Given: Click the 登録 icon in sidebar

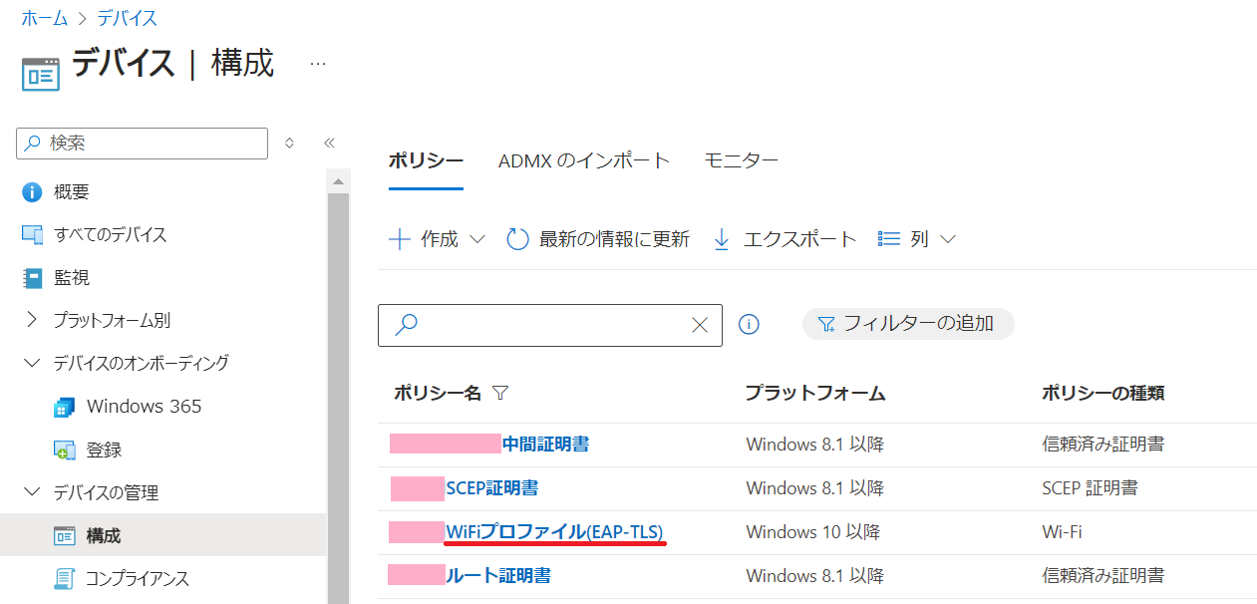Looking at the screenshot, I should [x=65, y=451].
